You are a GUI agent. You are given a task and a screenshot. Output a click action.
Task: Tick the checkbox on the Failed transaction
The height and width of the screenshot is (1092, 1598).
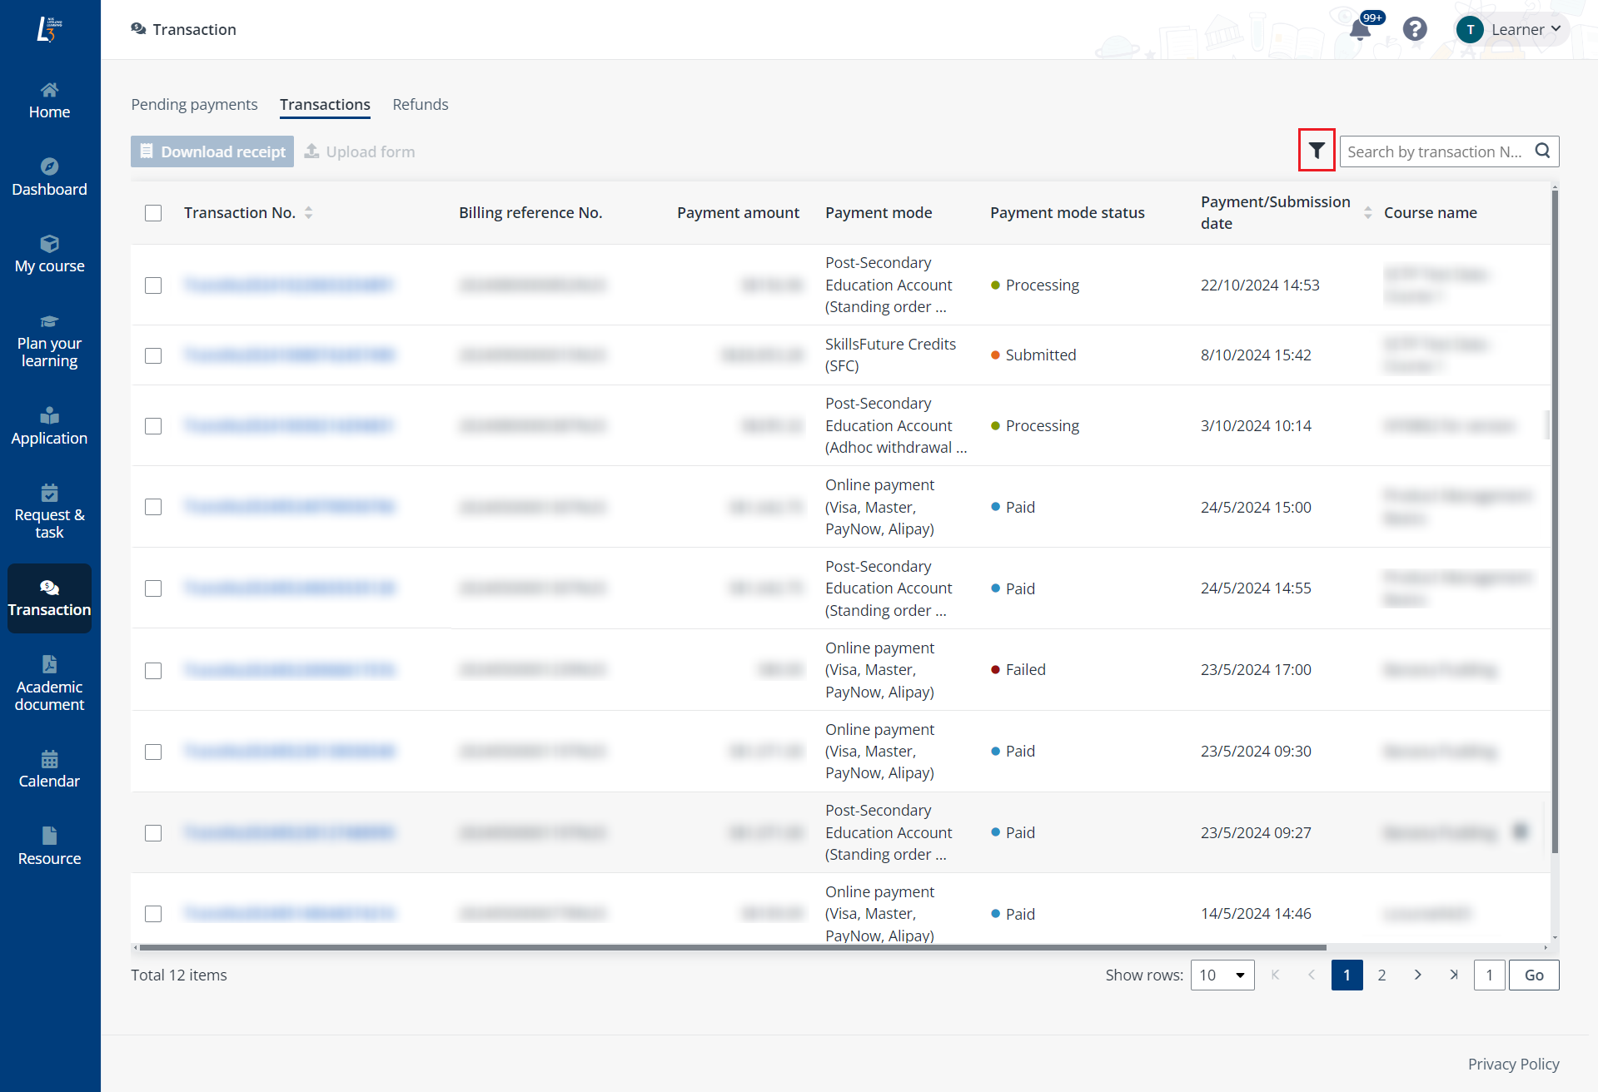pyautogui.click(x=153, y=670)
